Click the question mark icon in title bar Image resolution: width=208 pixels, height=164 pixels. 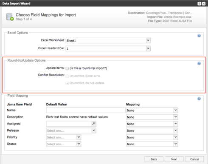[x=199, y=4]
